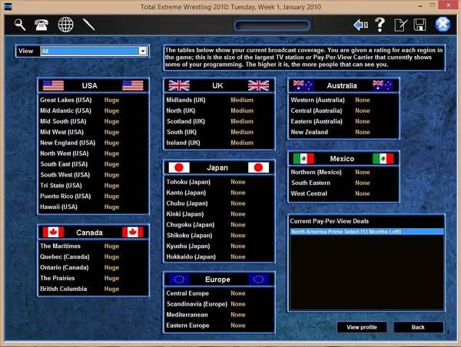Minimize the game window
Image resolution: width=461 pixels, height=347 pixels.
point(421,6)
